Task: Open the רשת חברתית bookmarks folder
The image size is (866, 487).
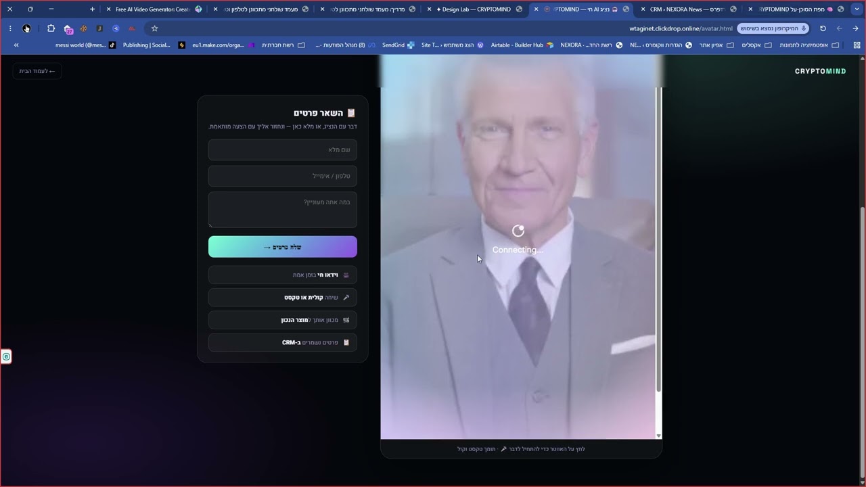Action: (283, 45)
